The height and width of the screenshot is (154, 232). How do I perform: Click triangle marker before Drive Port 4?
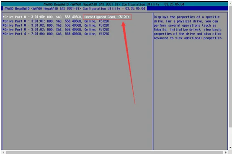pyautogui.click(x=3, y=34)
